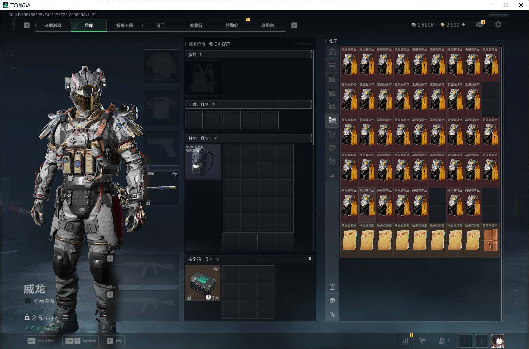The image size is (529, 349).
Task: Toggle the 显示装备 checkbox
Action: [28, 301]
